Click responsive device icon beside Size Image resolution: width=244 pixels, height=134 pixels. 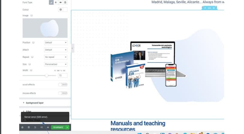pos(30,64)
